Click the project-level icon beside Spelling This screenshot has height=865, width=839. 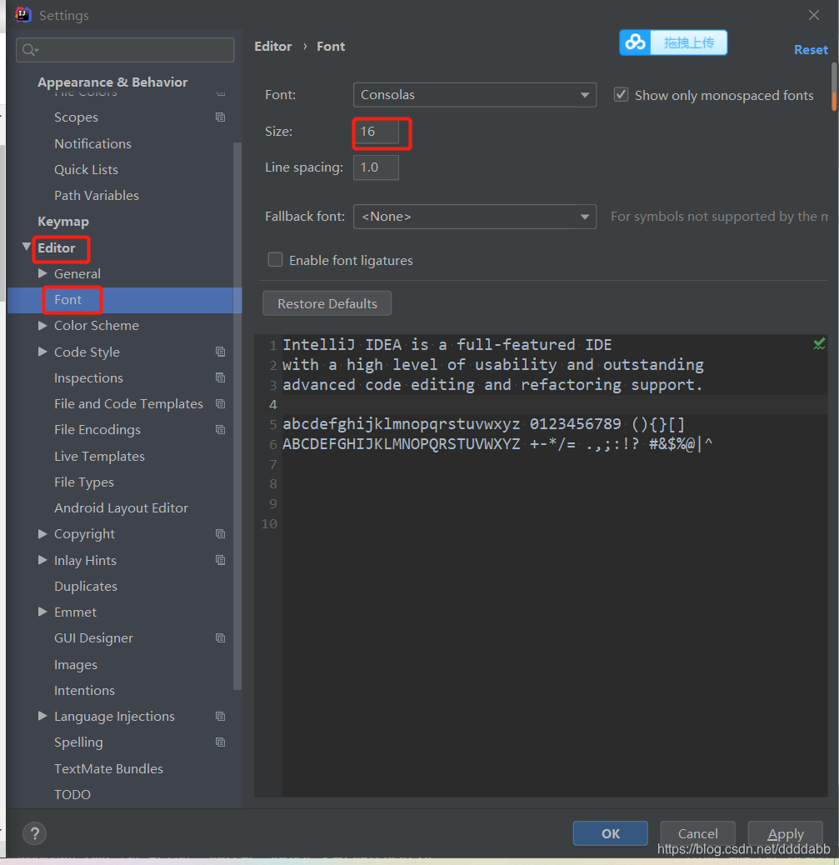tap(220, 742)
